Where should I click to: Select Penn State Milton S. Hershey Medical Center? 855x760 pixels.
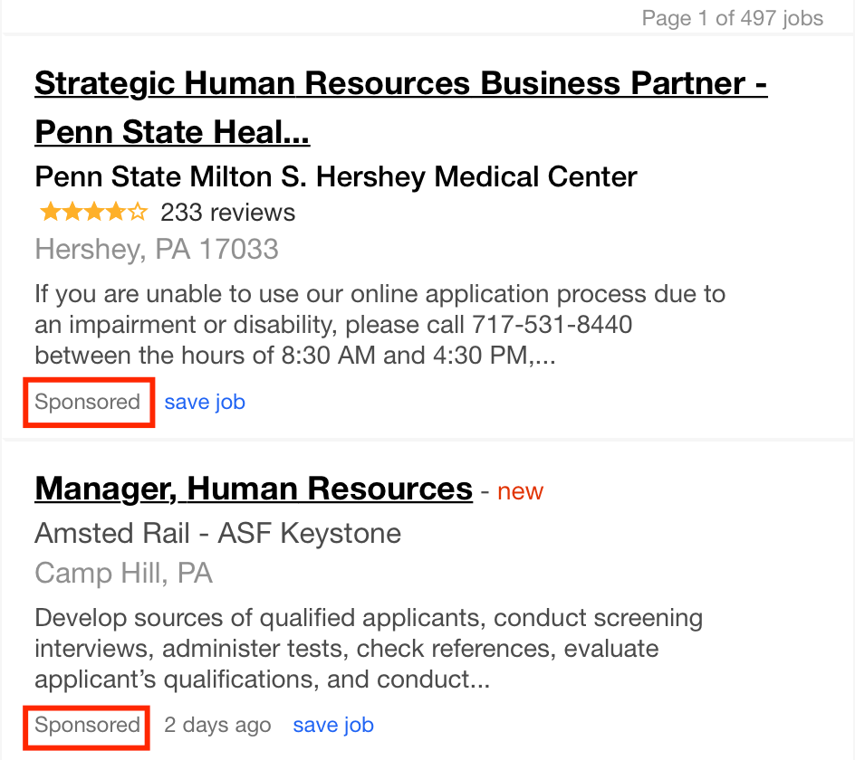point(336,176)
